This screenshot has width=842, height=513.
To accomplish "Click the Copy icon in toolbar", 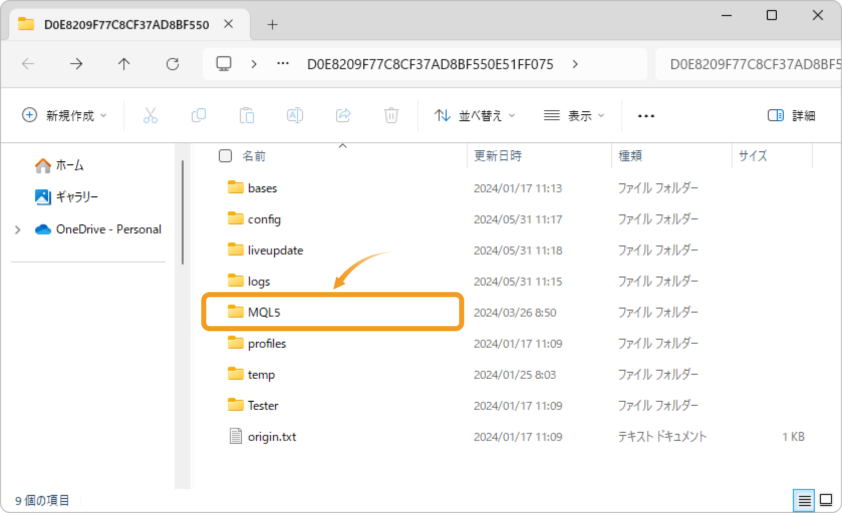I will 199,116.
